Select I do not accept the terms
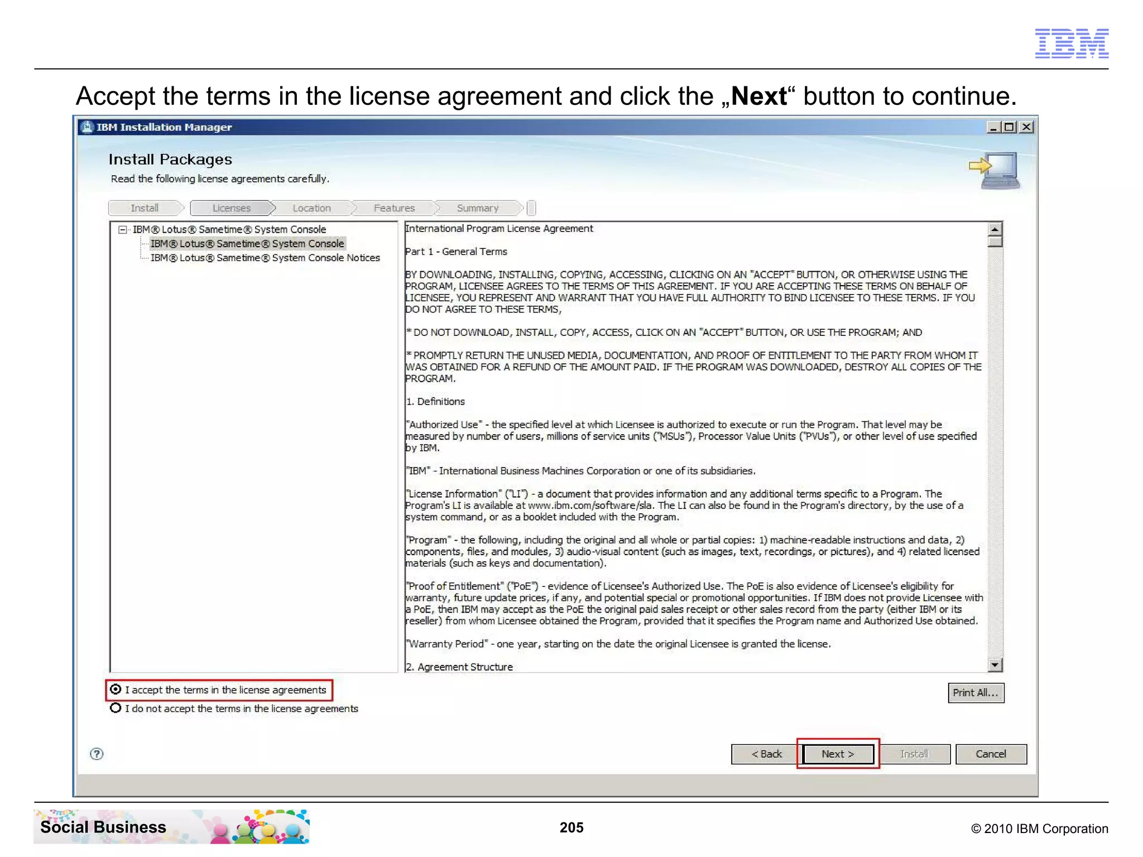 point(116,708)
